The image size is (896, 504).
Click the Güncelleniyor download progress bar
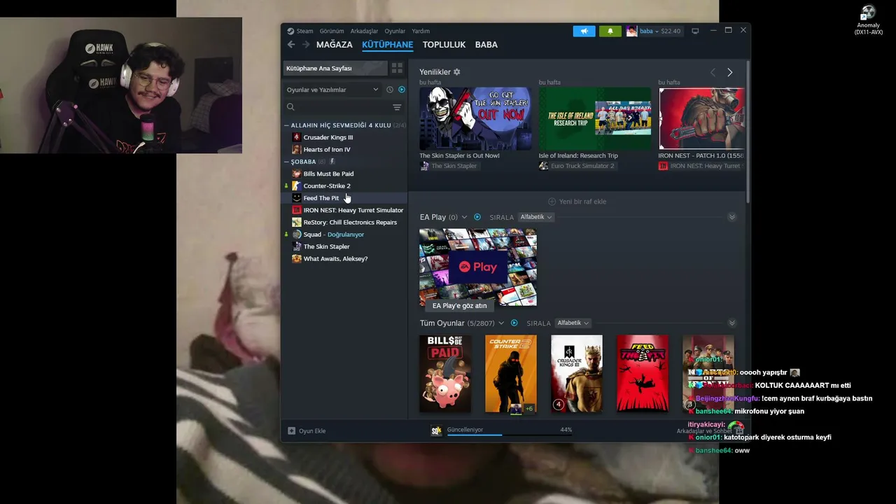510,435
